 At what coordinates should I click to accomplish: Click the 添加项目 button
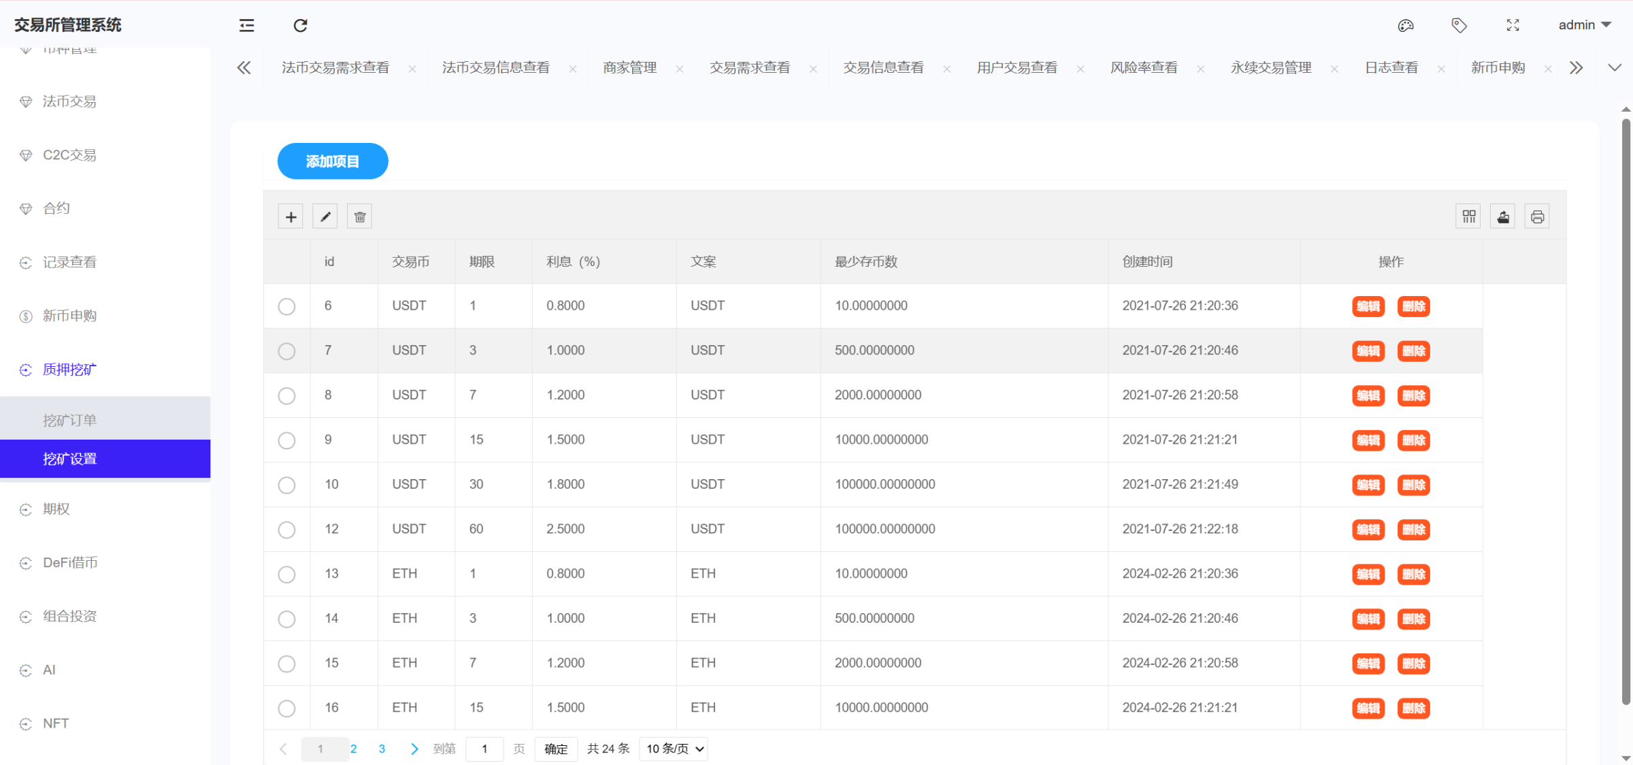[x=333, y=161]
